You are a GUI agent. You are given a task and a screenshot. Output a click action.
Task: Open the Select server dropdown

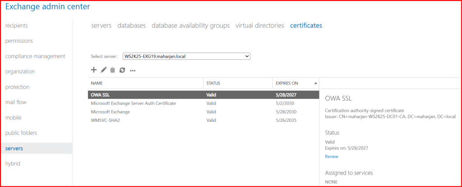[186, 56]
